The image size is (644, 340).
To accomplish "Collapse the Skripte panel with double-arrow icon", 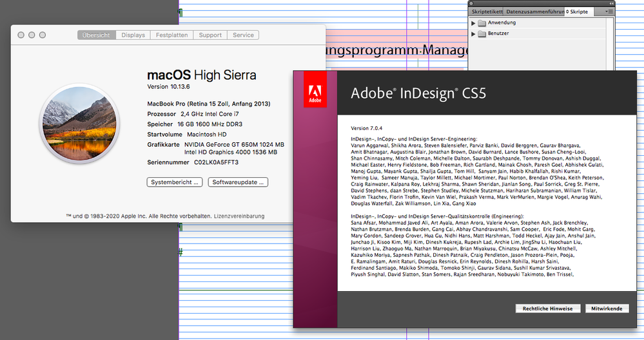I will (x=611, y=3).
